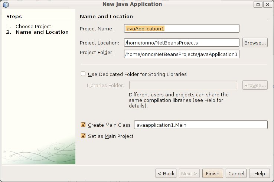Click the Next button
The height and width of the screenshot is (182, 274).
coord(190,173)
